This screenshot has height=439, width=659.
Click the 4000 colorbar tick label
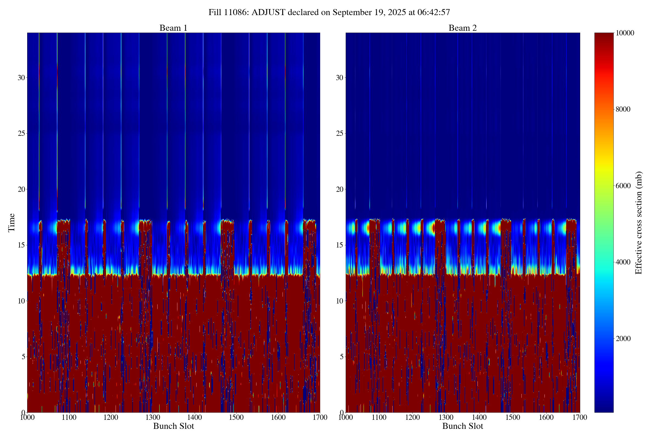coord(623,262)
